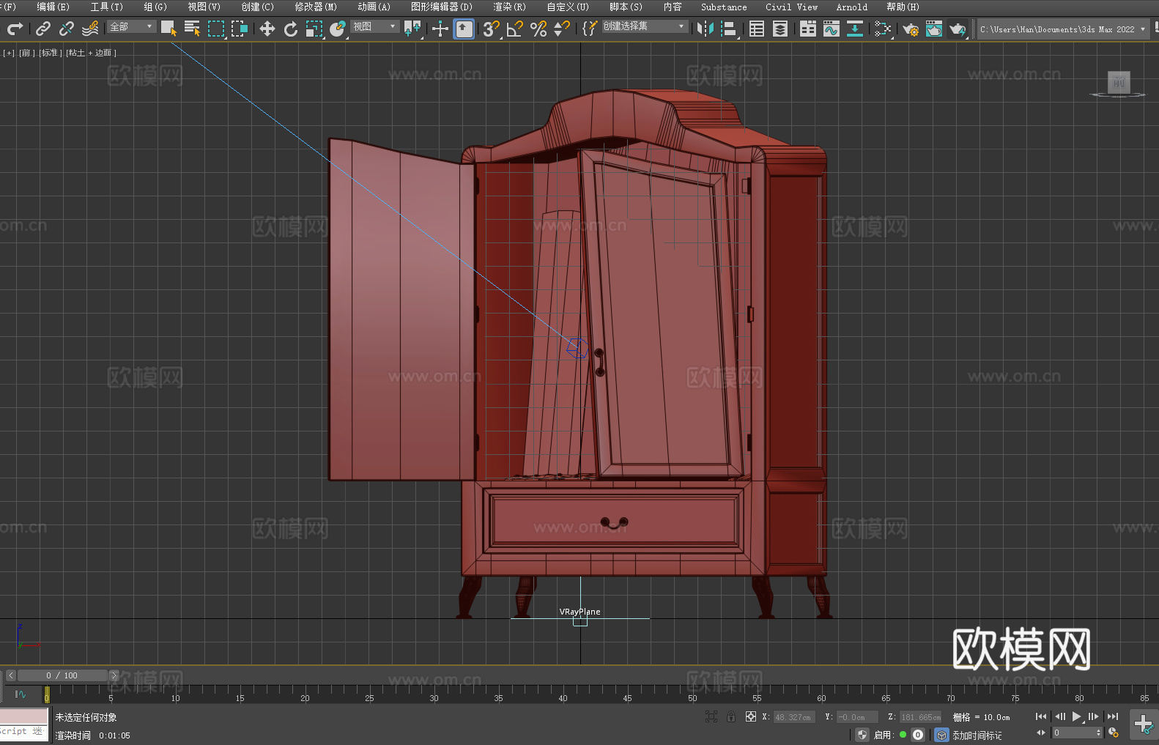Open the 修改器(M) menu
This screenshot has width=1159, height=745.
point(316,7)
